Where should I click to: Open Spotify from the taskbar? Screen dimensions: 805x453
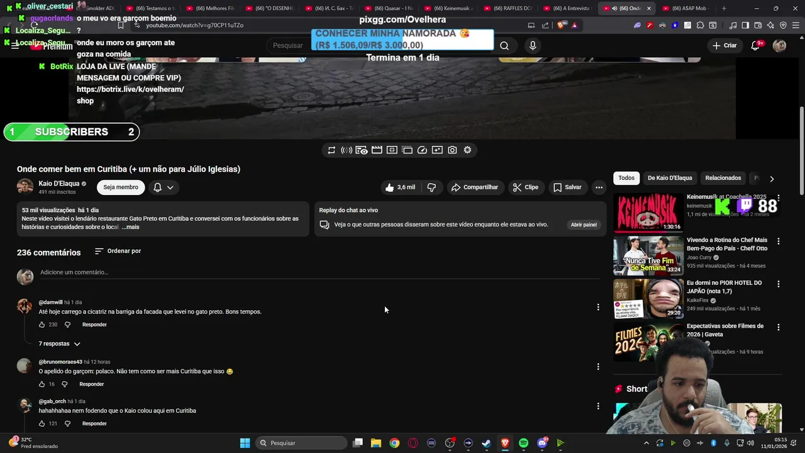point(523,443)
